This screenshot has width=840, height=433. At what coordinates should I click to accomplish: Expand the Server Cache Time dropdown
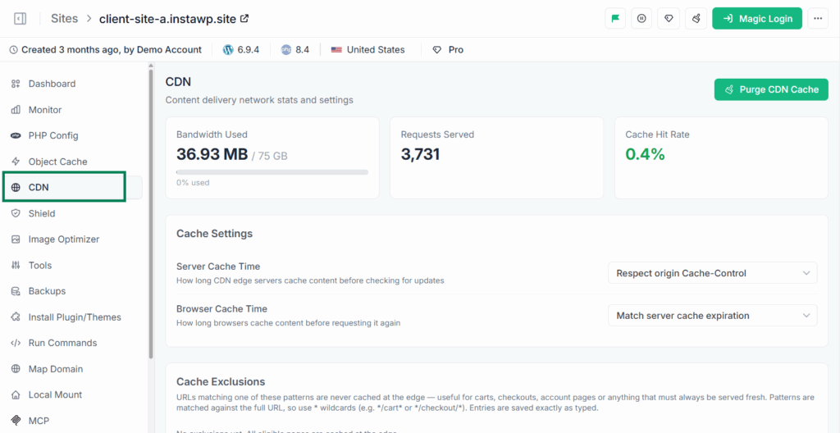pyautogui.click(x=713, y=273)
